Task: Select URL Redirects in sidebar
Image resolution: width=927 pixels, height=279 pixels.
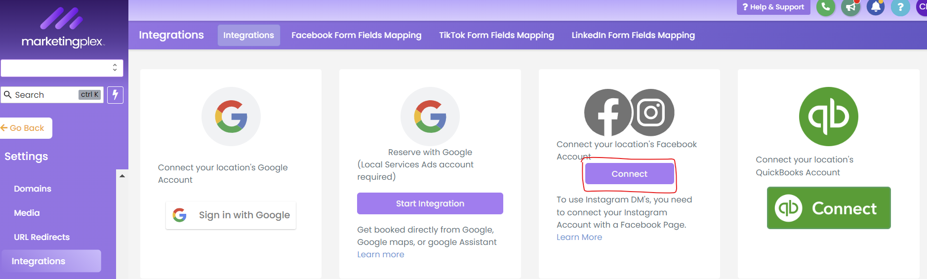Action: pos(42,237)
